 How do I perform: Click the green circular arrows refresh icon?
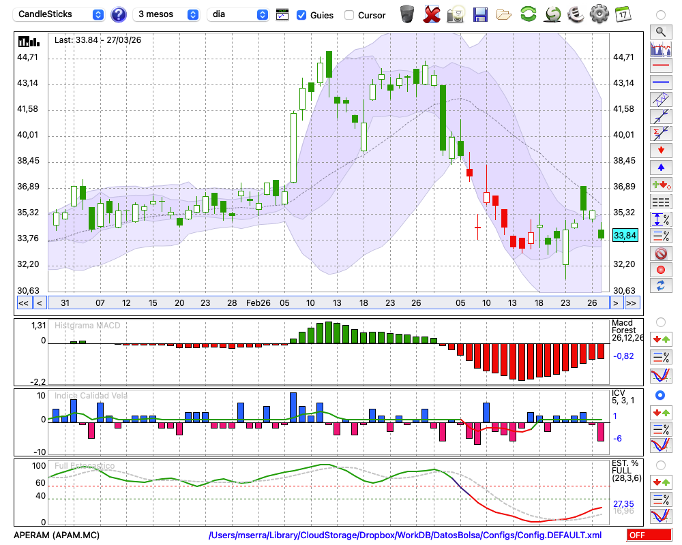click(x=528, y=14)
